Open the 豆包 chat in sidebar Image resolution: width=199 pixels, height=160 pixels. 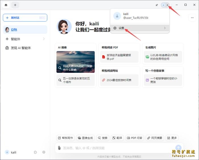[x=25, y=30]
